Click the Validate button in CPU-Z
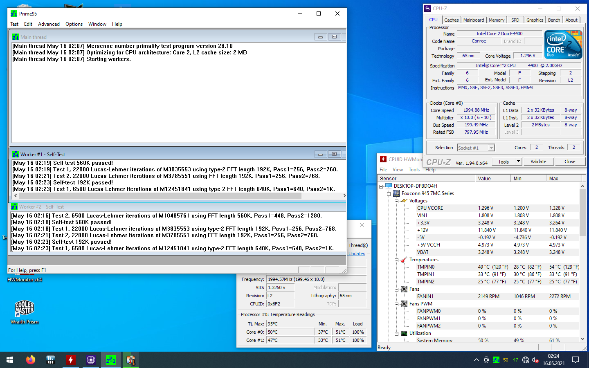The width and height of the screenshot is (589, 368). click(x=538, y=162)
